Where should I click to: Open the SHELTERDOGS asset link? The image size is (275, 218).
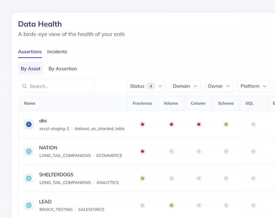tap(56, 175)
